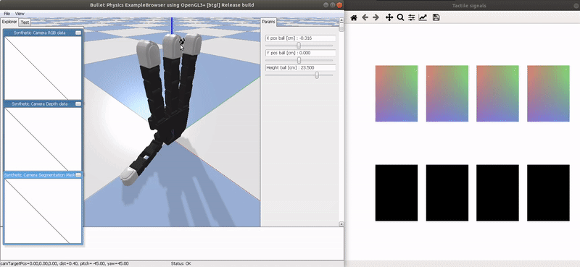Go forward to next view arrow
580x267 pixels.
[376, 17]
